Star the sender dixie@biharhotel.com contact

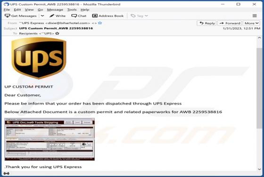coord(100,23)
